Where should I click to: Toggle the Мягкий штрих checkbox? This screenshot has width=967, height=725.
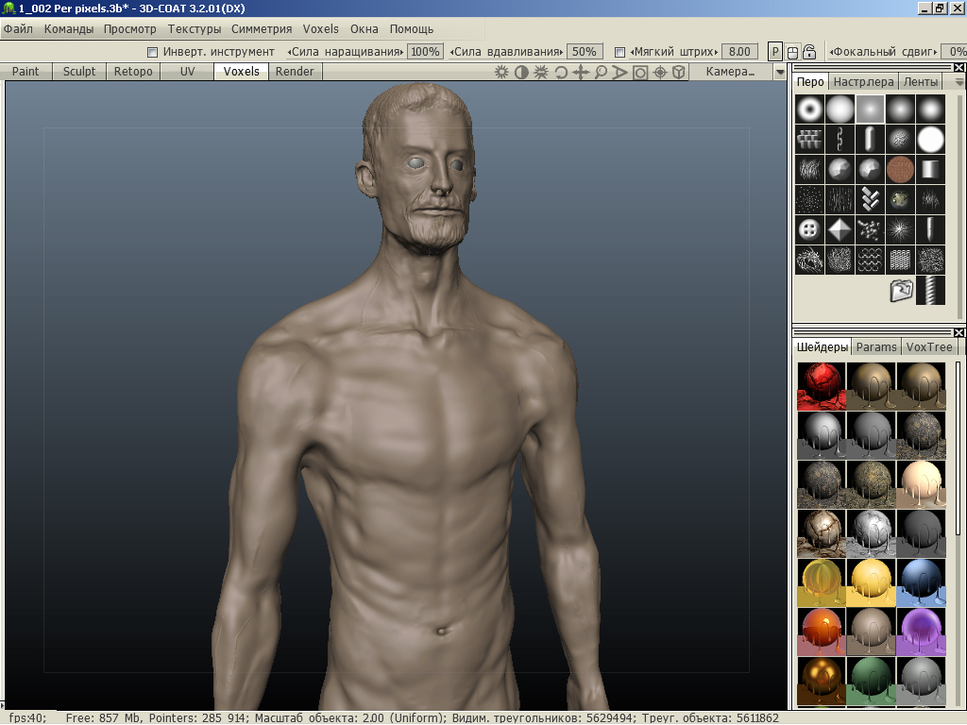[x=619, y=52]
